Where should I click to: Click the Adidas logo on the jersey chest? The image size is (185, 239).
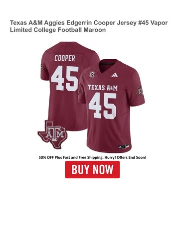click(x=115, y=75)
